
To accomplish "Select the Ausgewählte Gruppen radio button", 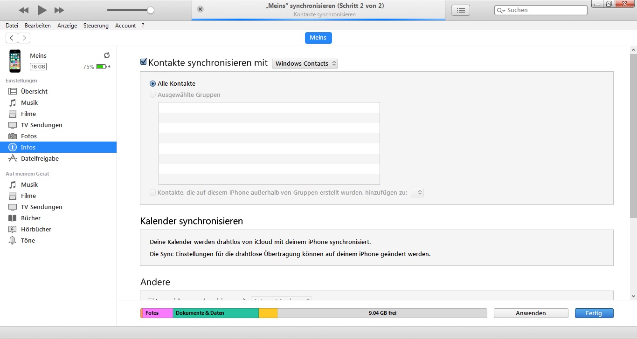I will pos(152,95).
